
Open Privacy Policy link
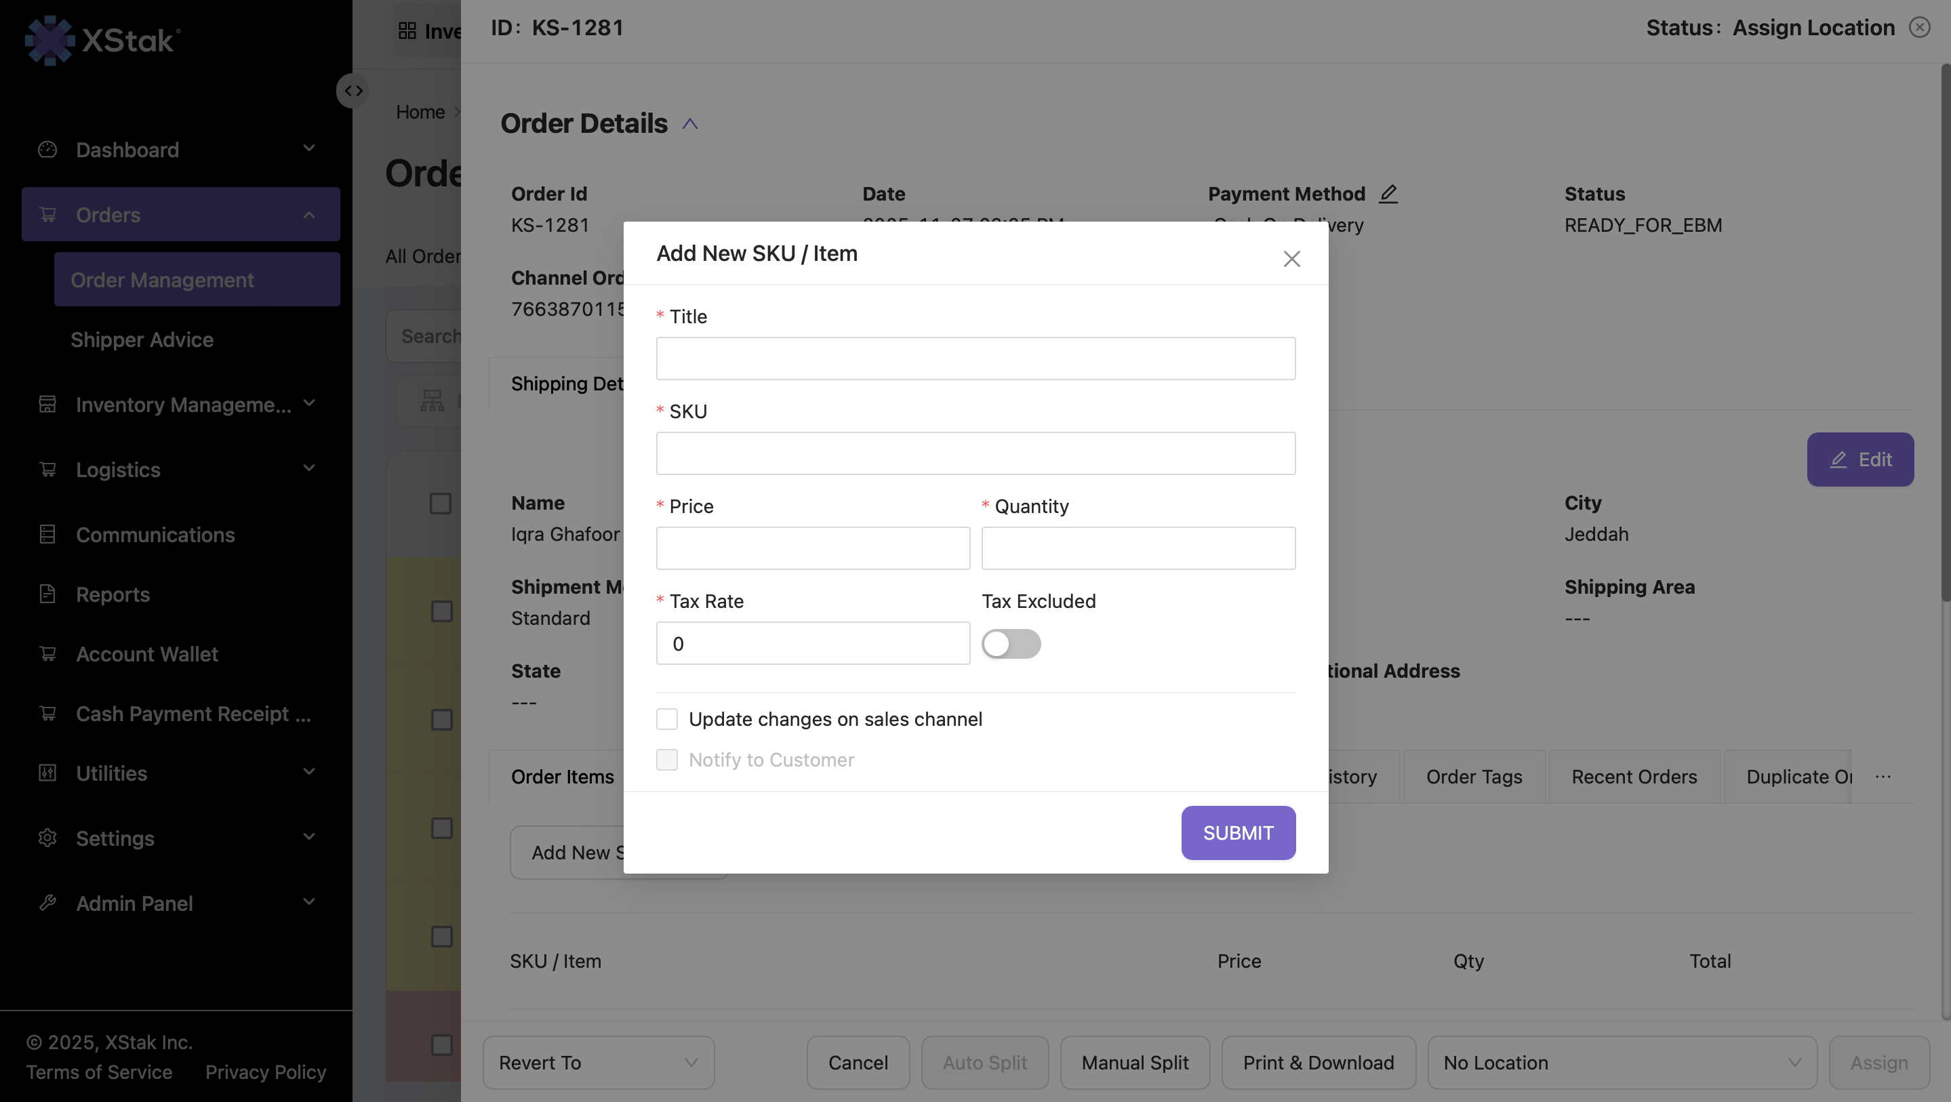[266, 1072]
